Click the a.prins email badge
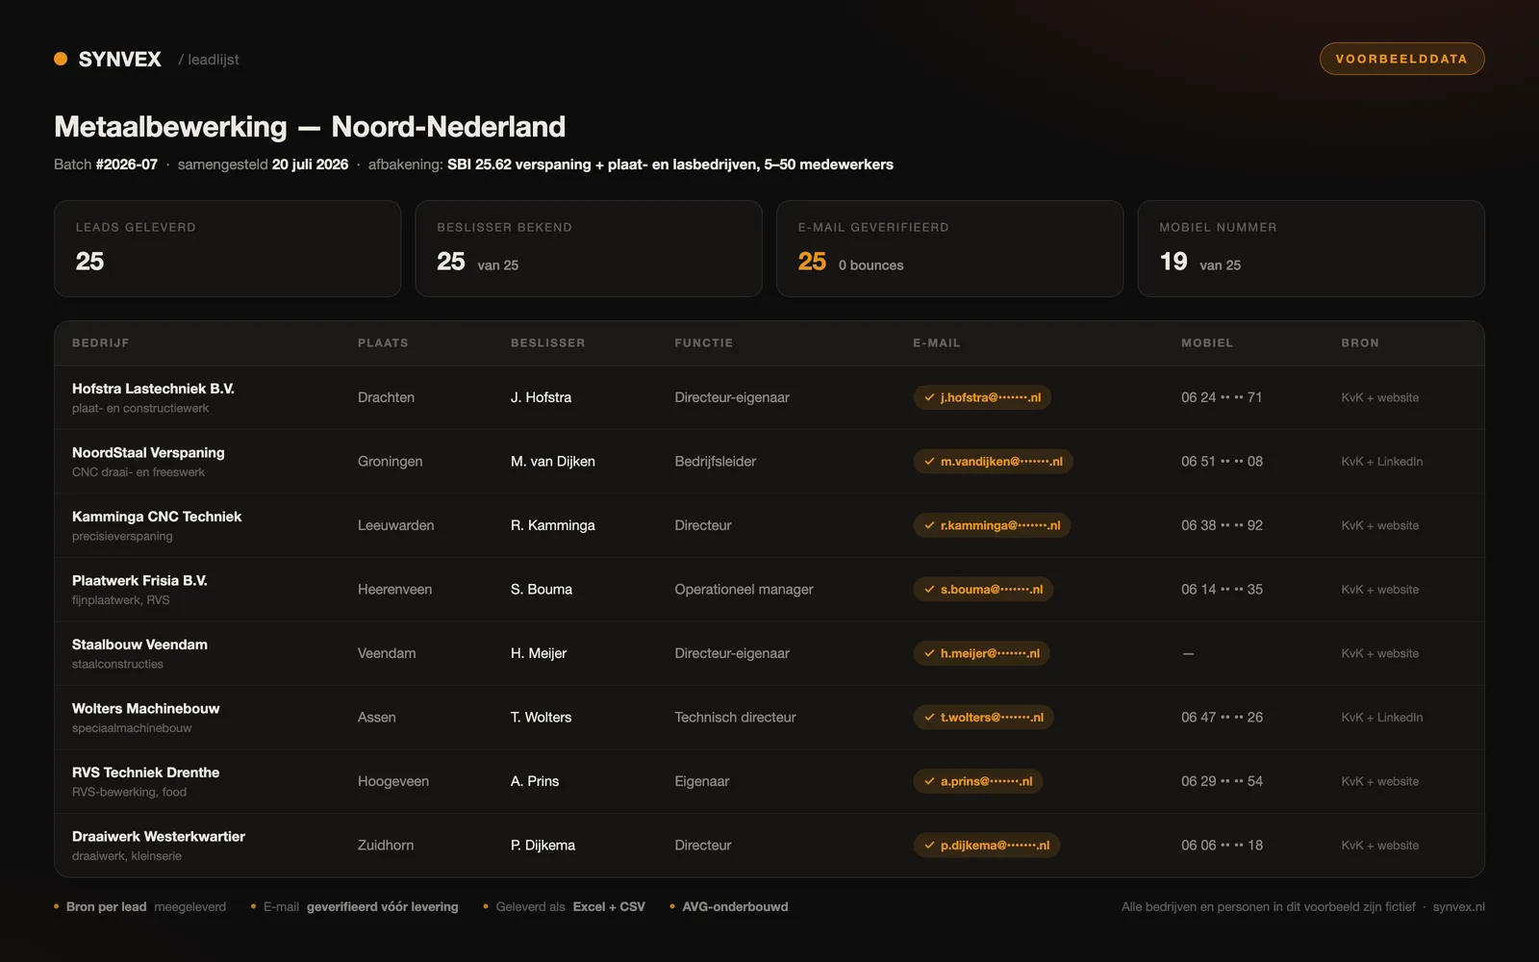This screenshot has width=1539, height=962. pos(977,781)
